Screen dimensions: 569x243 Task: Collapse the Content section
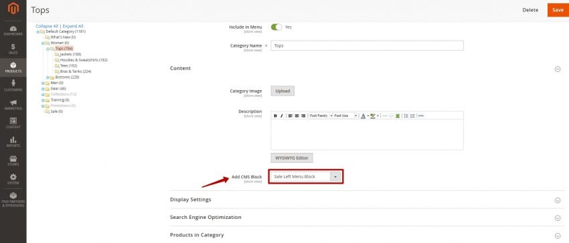point(558,69)
